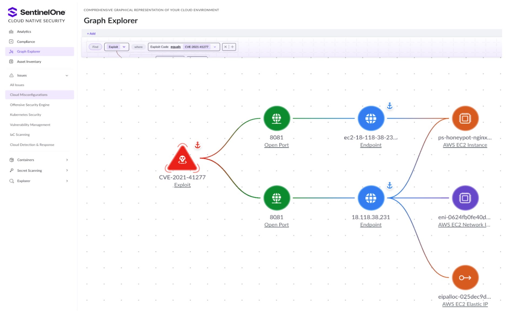Image resolution: width=508 pixels, height=314 pixels.
Task: Open the Exploit Code value dropdown
Action: point(215,47)
